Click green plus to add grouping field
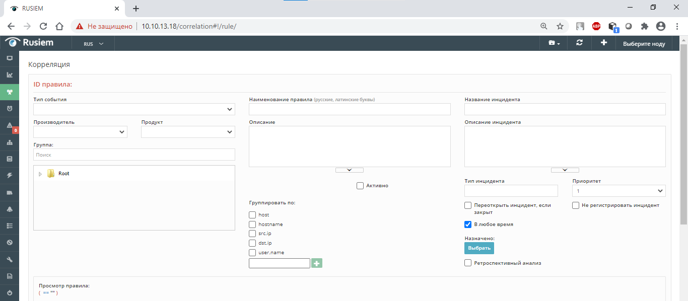Image resolution: width=688 pixels, height=301 pixels. click(317, 263)
